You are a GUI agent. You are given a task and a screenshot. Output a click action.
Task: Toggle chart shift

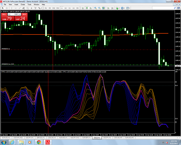(112, 8)
